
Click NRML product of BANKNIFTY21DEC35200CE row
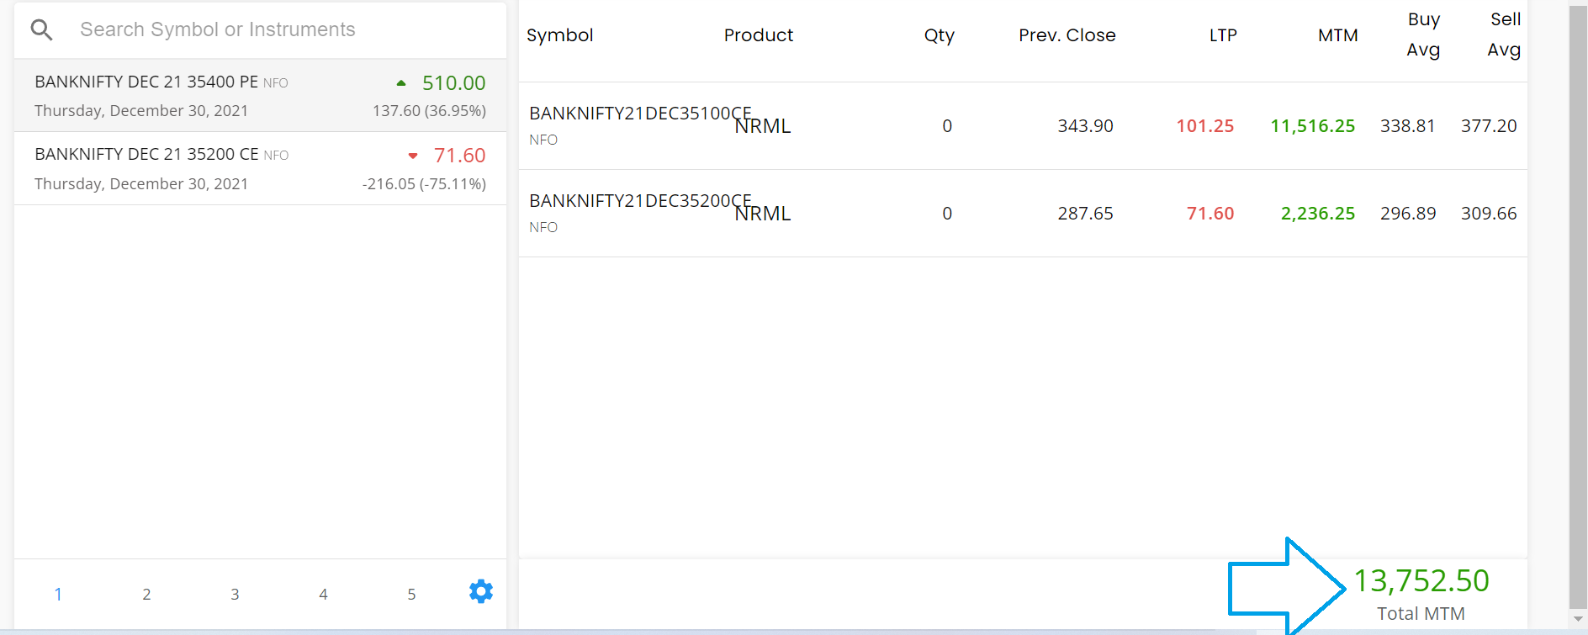[x=763, y=214]
